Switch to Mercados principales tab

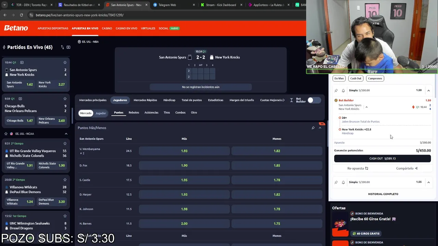click(x=93, y=100)
